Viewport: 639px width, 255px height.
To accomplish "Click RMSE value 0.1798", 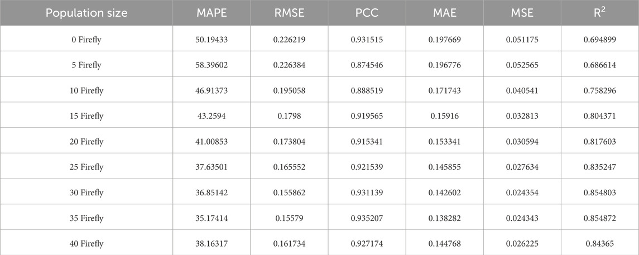I will point(289,116).
